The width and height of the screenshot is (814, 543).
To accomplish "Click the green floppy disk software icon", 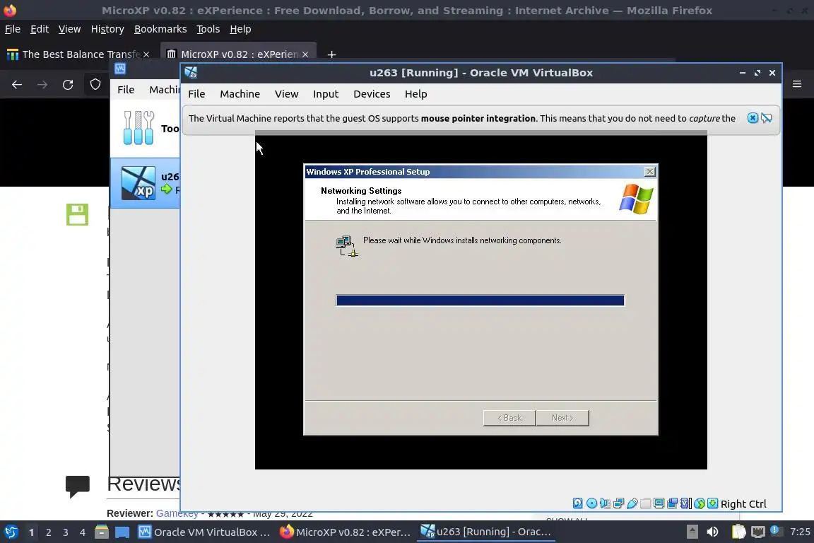I will pyautogui.click(x=77, y=214).
